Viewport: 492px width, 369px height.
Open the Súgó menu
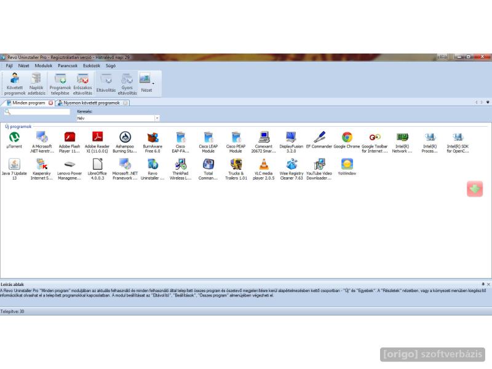tap(111, 66)
